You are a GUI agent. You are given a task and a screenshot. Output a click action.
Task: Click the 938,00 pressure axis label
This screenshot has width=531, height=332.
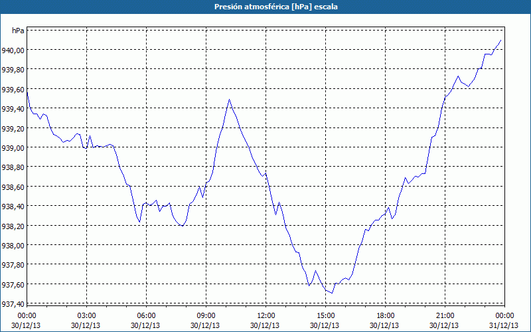(13, 246)
